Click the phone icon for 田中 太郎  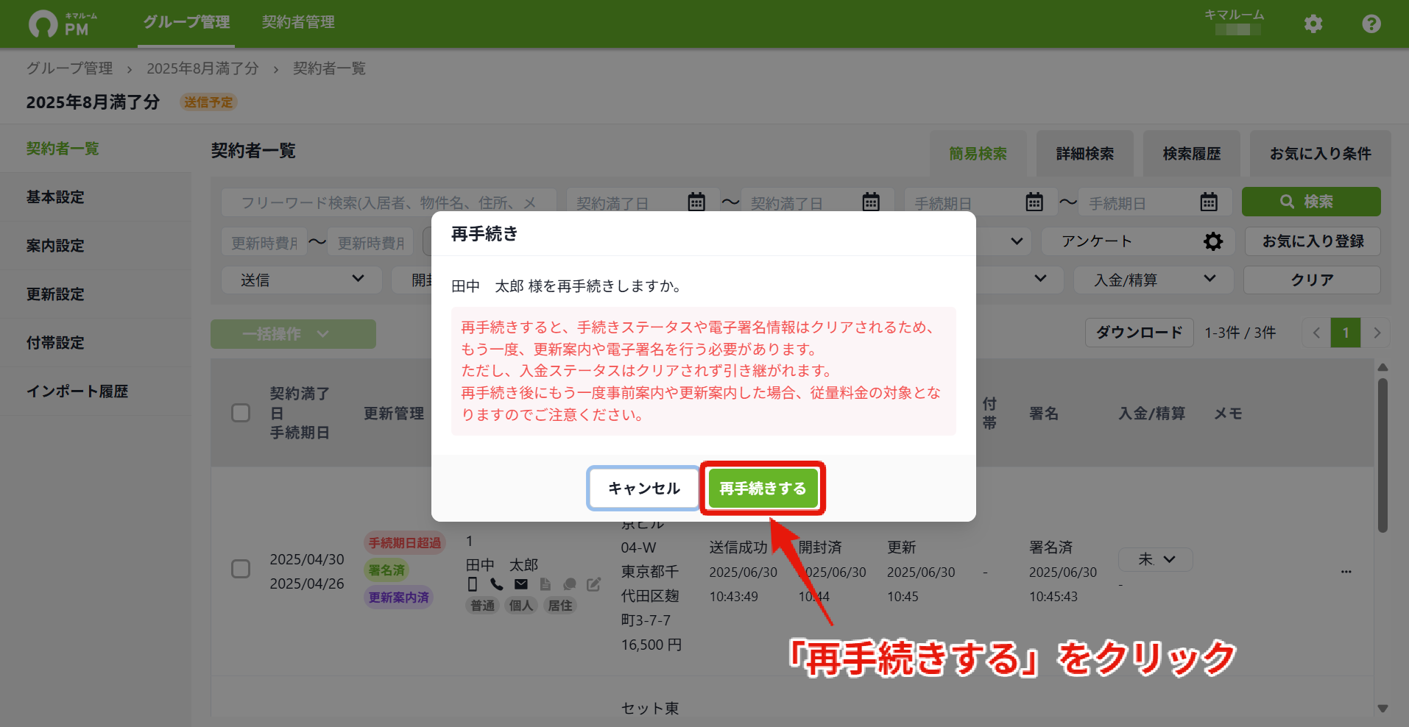[497, 584]
